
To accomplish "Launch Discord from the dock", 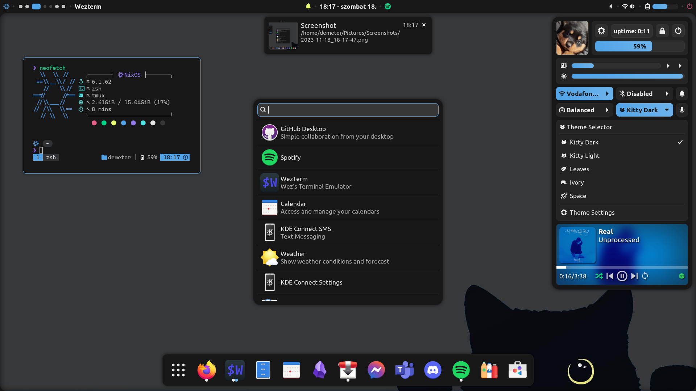I will [433, 370].
